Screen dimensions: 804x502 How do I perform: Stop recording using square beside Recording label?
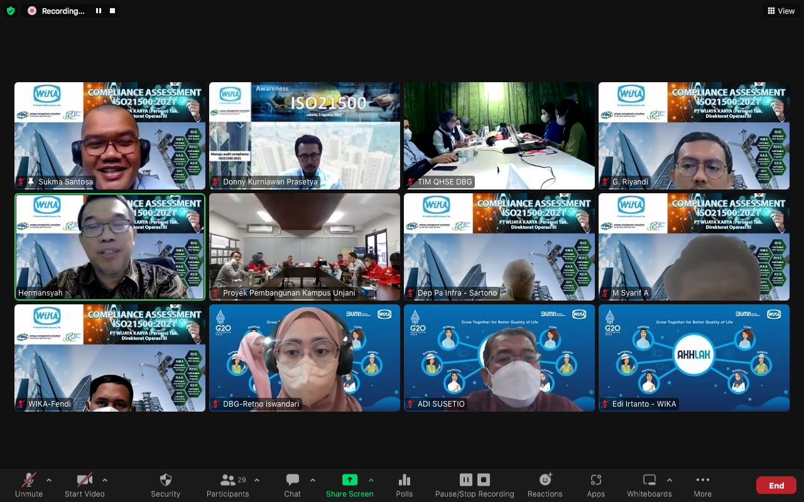(112, 11)
